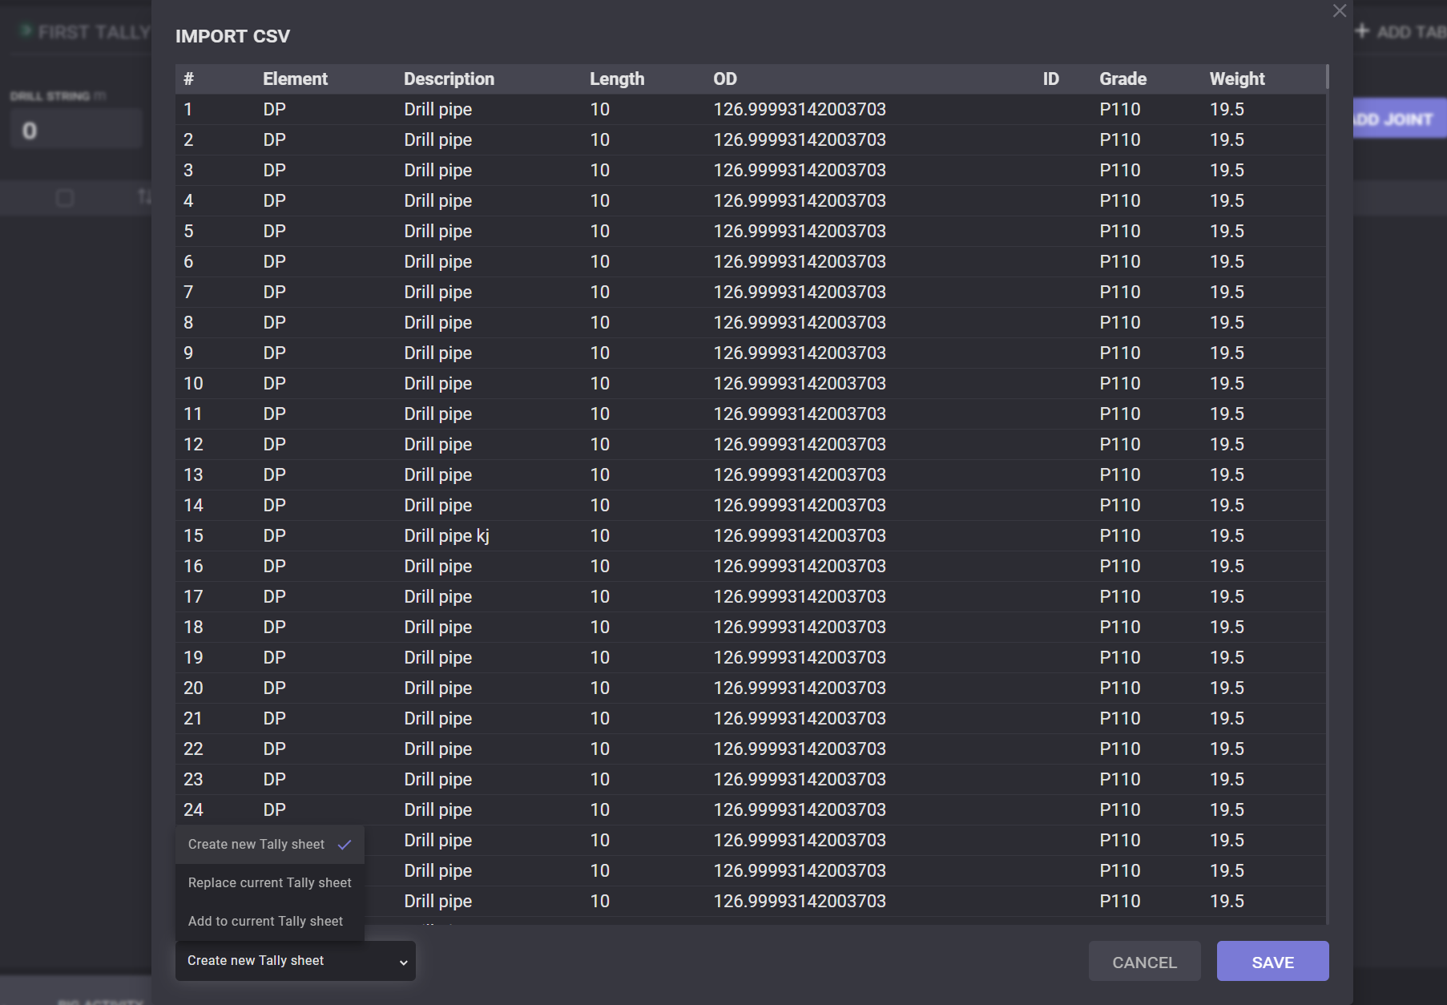Choose Replace current Tally sheet option
The width and height of the screenshot is (1447, 1005).
click(269, 882)
